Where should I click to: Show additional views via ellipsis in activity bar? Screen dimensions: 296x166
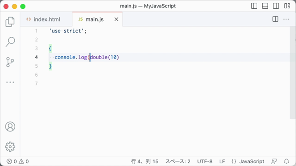(x=10, y=82)
